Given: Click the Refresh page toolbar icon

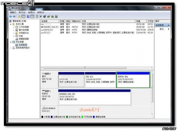Looking at the screenshot, I should 37,17.
